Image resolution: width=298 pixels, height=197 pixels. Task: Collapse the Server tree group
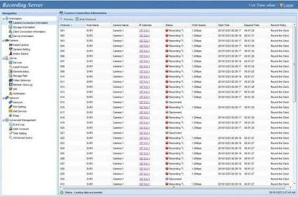[3, 58]
